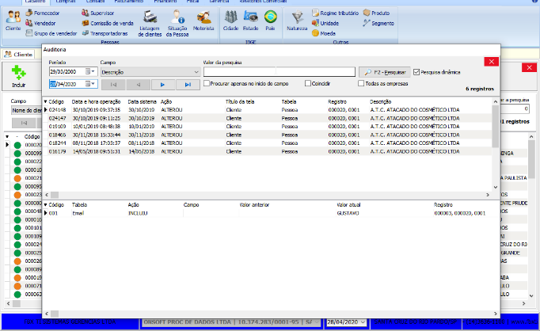The height and width of the screenshot is (331, 540).
Task: Open Segmento in Outros group
Action: click(378, 23)
